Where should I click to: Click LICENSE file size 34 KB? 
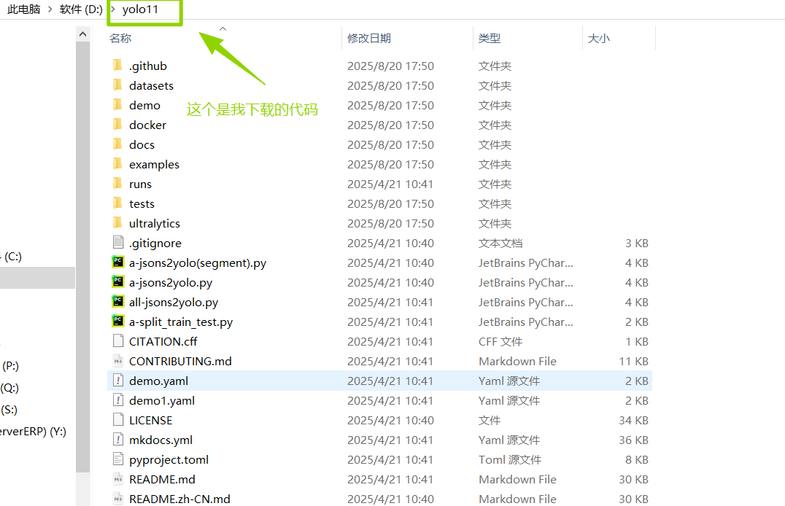(x=633, y=421)
